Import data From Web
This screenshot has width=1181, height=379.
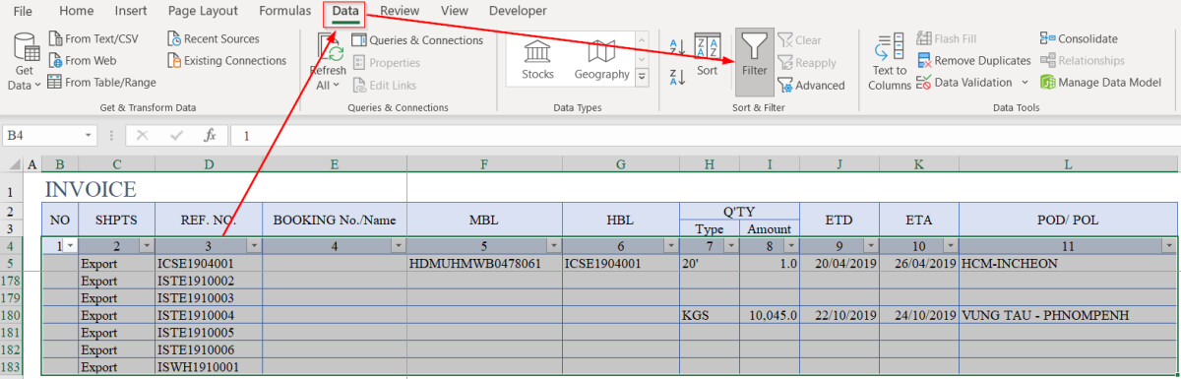pyautogui.click(x=83, y=61)
